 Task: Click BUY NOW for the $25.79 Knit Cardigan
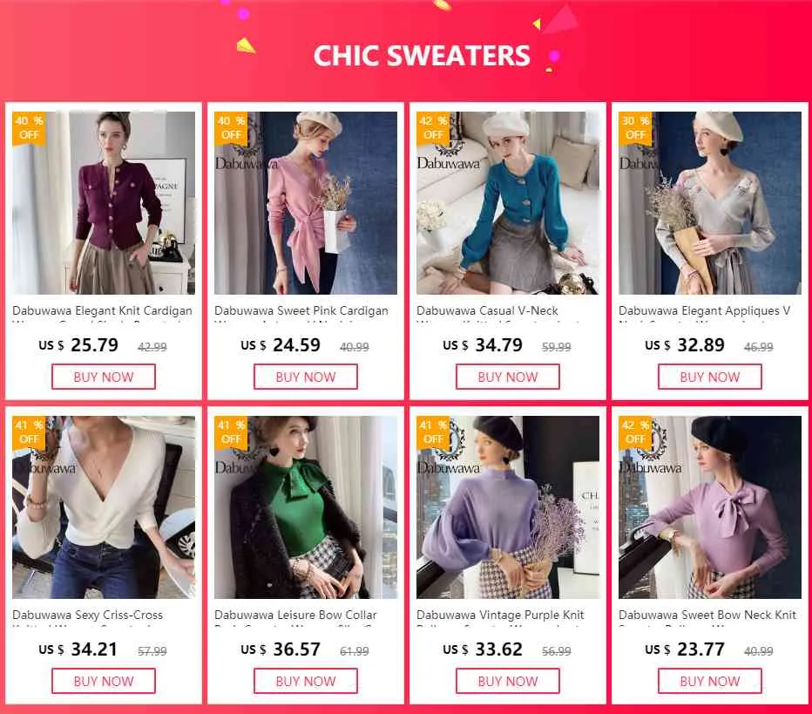click(104, 377)
